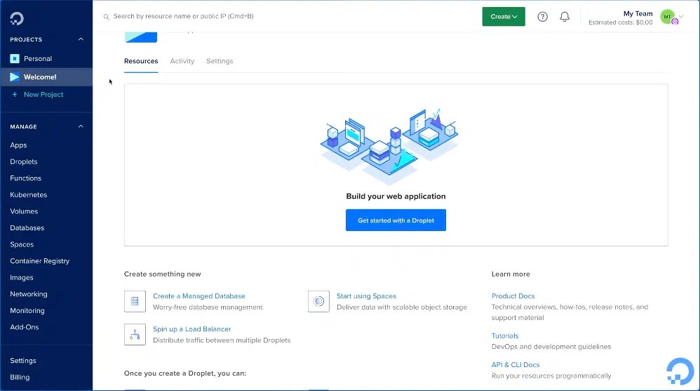
Task: Open Apps in the Manage menu
Action: point(18,145)
